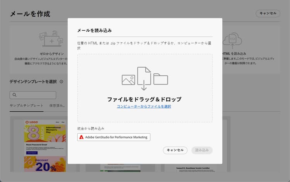Click the ファイルをドラッグ＆ドロップ heading text
Viewport: 290px width, 182px height.
[144, 99]
